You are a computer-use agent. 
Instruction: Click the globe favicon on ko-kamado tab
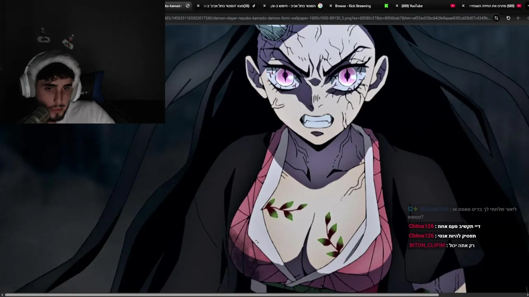188,6
